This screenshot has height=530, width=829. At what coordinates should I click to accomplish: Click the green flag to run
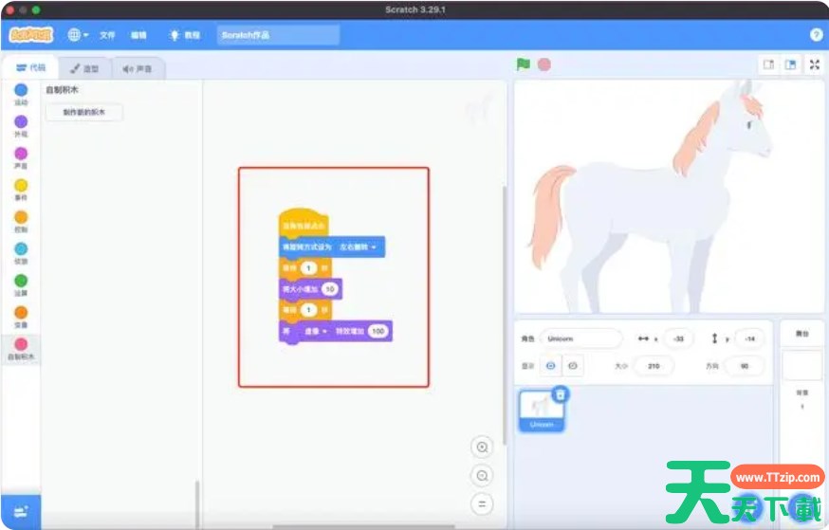click(523, 64)
